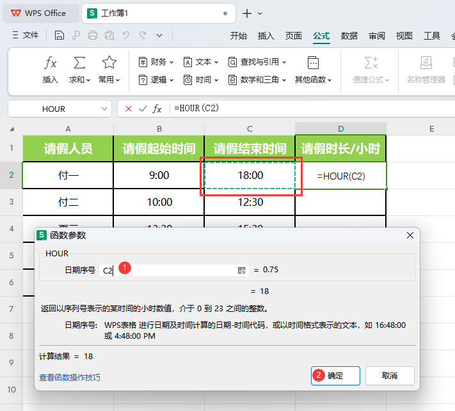The height and width of the screenshot is (411, 455).
Task: Confirm formula with green checkmark icon
Action: (143, 109)
